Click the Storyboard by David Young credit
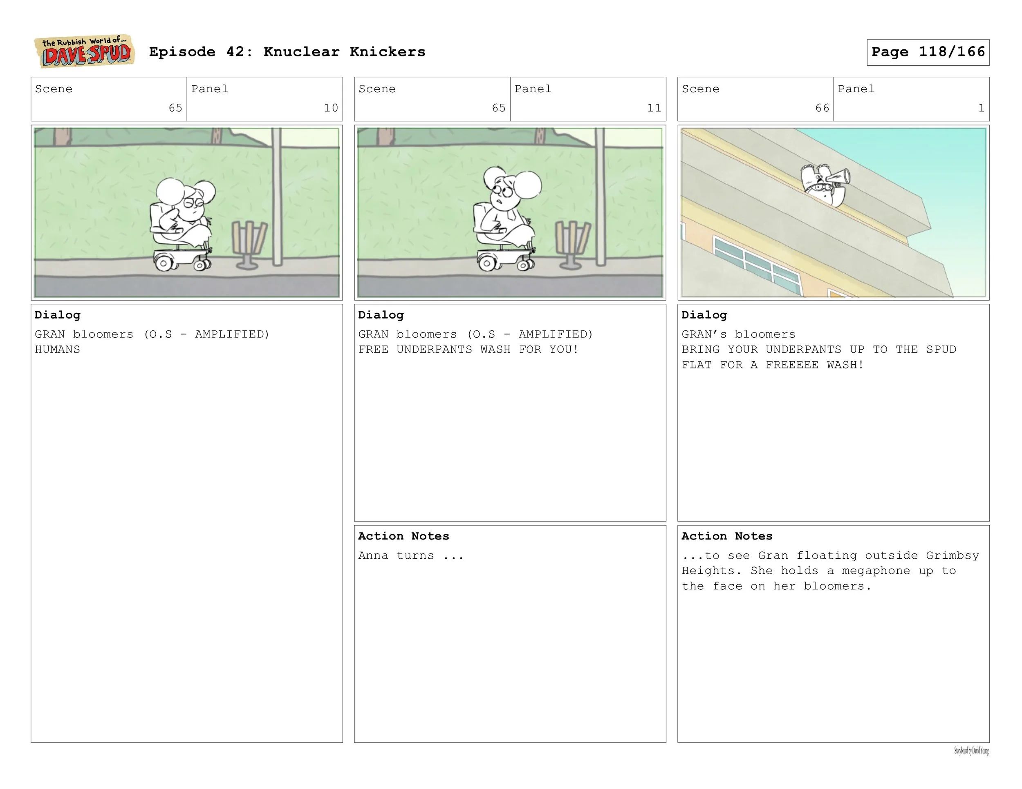 [971, 751]
